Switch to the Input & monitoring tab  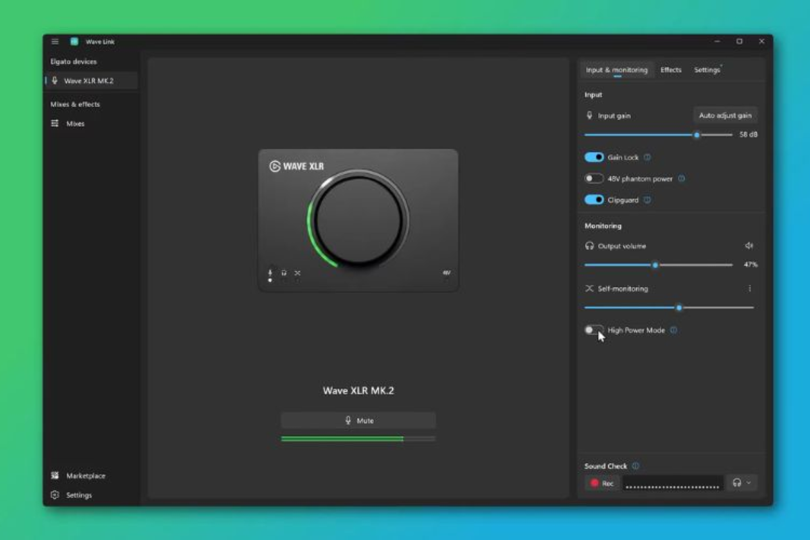tap(616, 70)
